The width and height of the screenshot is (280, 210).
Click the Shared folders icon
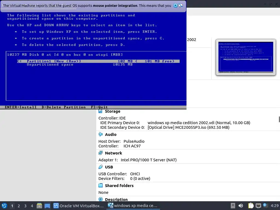click(101, 185)
